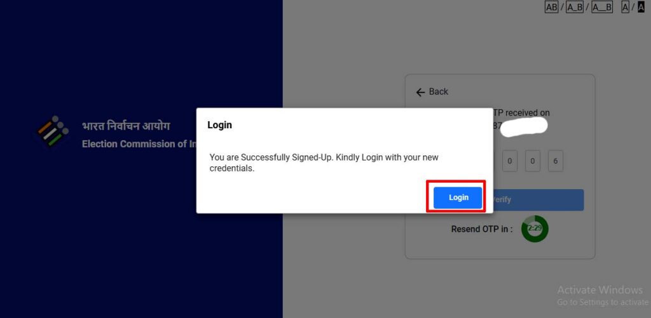
Task: Focus the leftmost visible OTP box showing 0
Action: [509, 161]
